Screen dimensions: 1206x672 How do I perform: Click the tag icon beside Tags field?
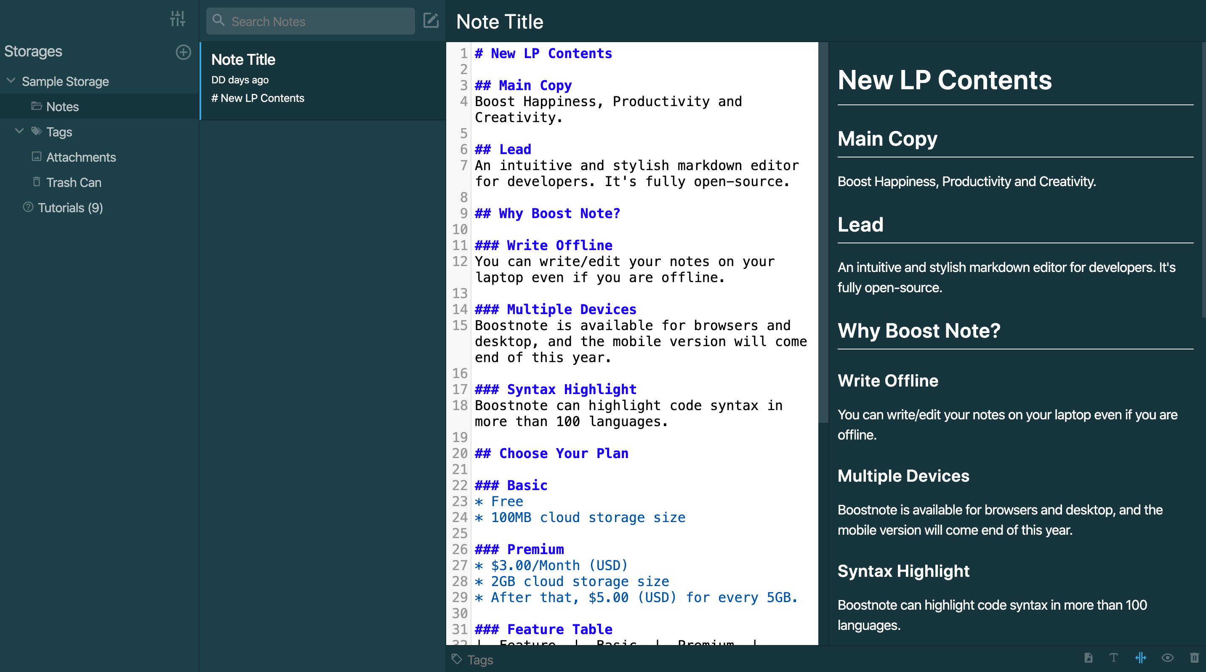(456, 659)
